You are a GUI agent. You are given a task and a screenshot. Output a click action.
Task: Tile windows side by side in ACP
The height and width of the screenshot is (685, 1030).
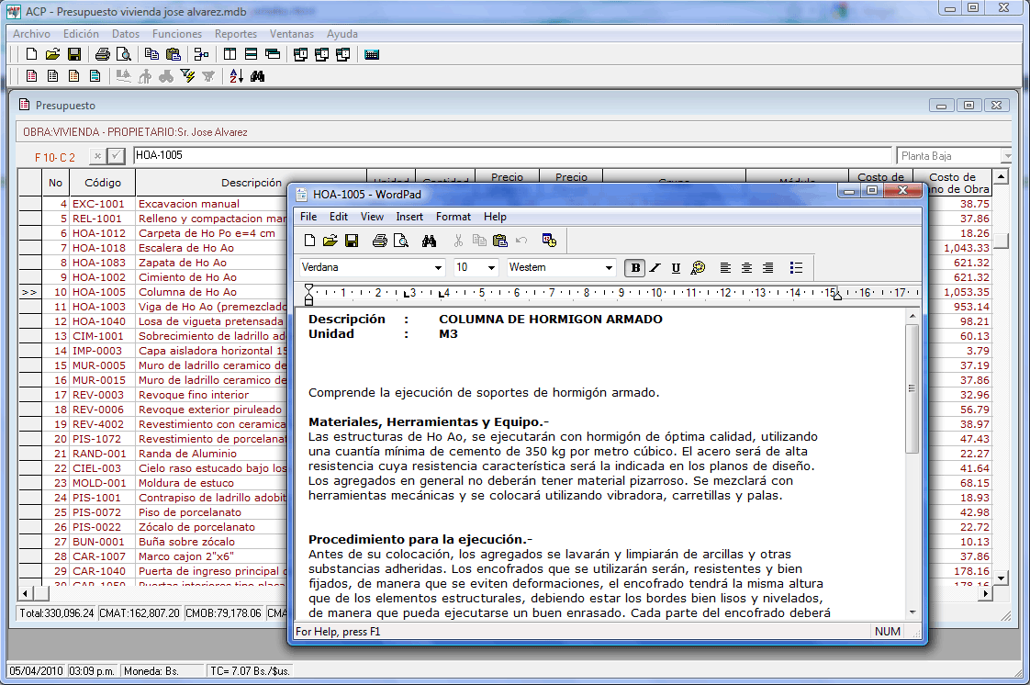pyautogui.click(x=230, y=54)
